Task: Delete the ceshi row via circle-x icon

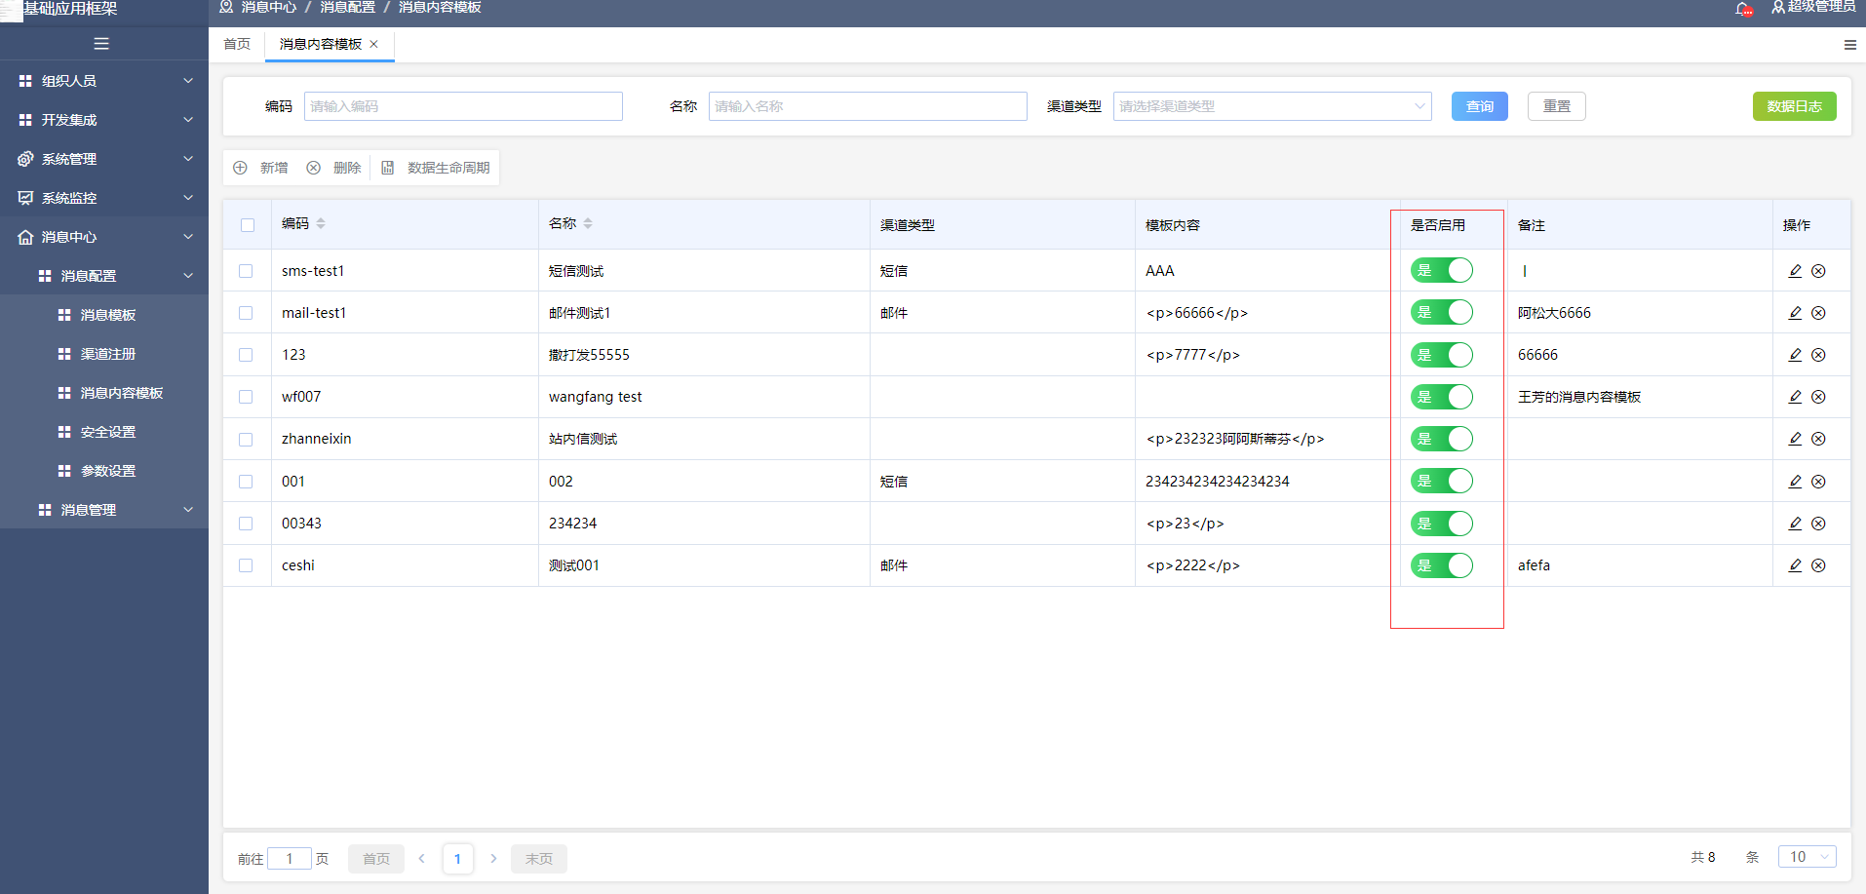Action: (1818, 565)
